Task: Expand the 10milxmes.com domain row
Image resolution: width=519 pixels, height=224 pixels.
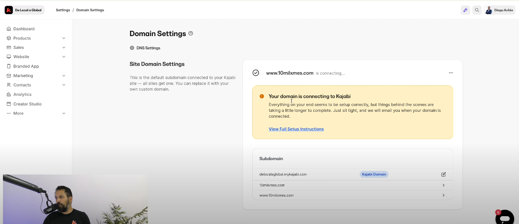Action: click(443, 185)
